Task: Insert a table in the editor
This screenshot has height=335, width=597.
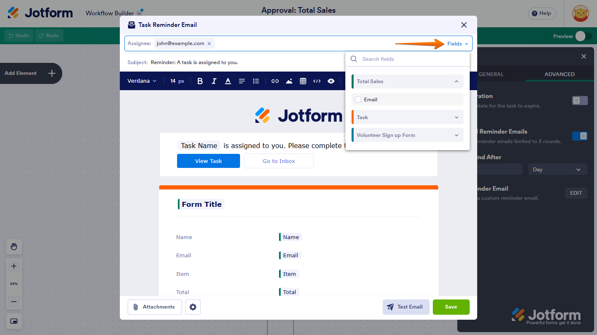Action: (x=303, y=81)
